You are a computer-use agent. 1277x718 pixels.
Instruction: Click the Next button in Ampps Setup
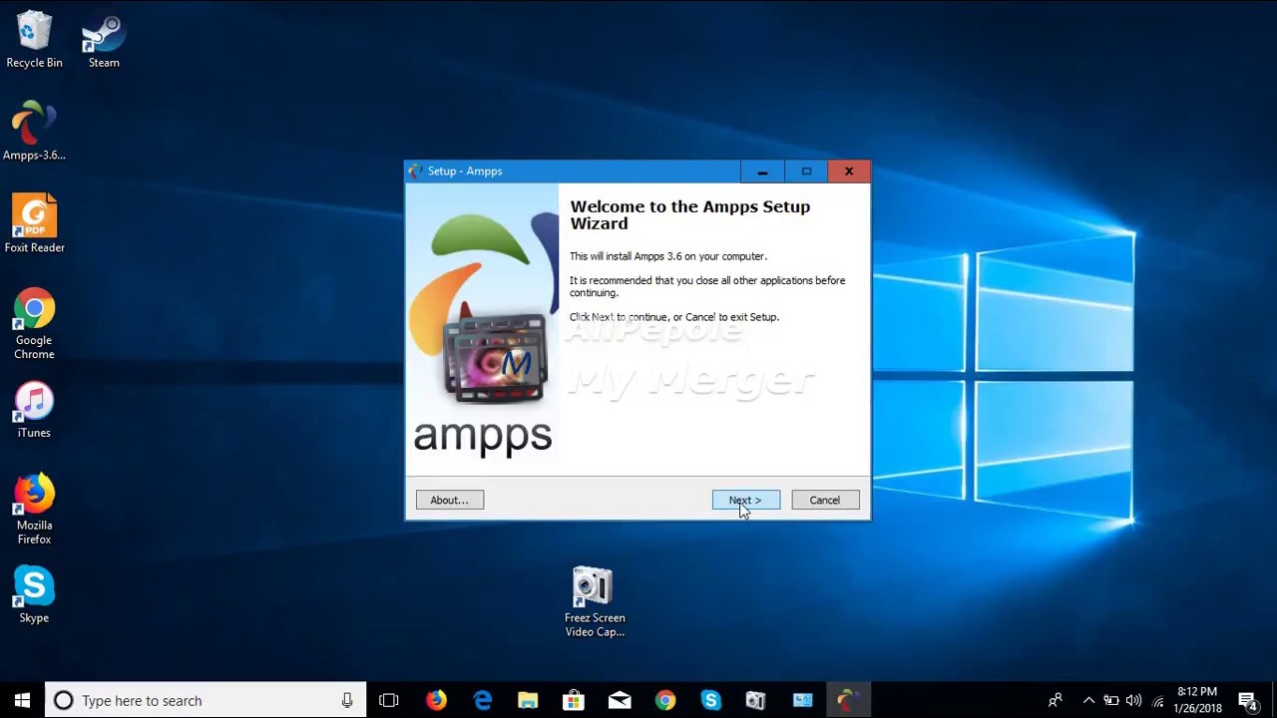click(746, 500)
